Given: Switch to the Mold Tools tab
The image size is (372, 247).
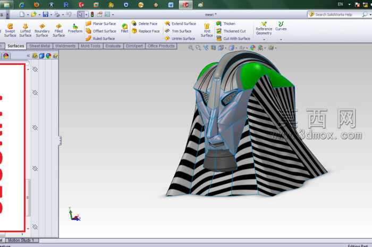Looking at the screenshot, I should (x=90, y=46).
